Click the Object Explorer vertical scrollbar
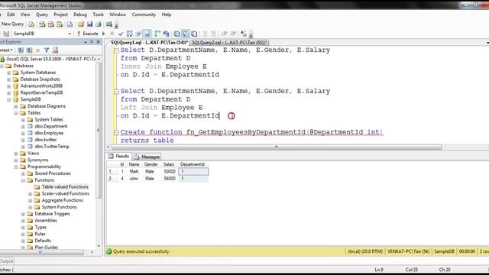Image resolution: width=489 pixels, height=275 pixels. click(99, 130)
